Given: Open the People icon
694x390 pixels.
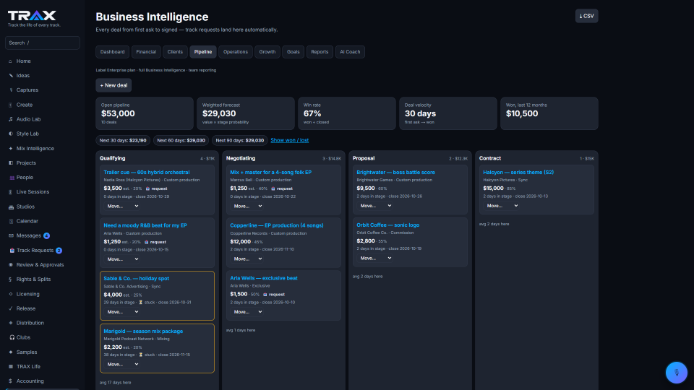Looking at the screenshot, I should tap(12, 178).
